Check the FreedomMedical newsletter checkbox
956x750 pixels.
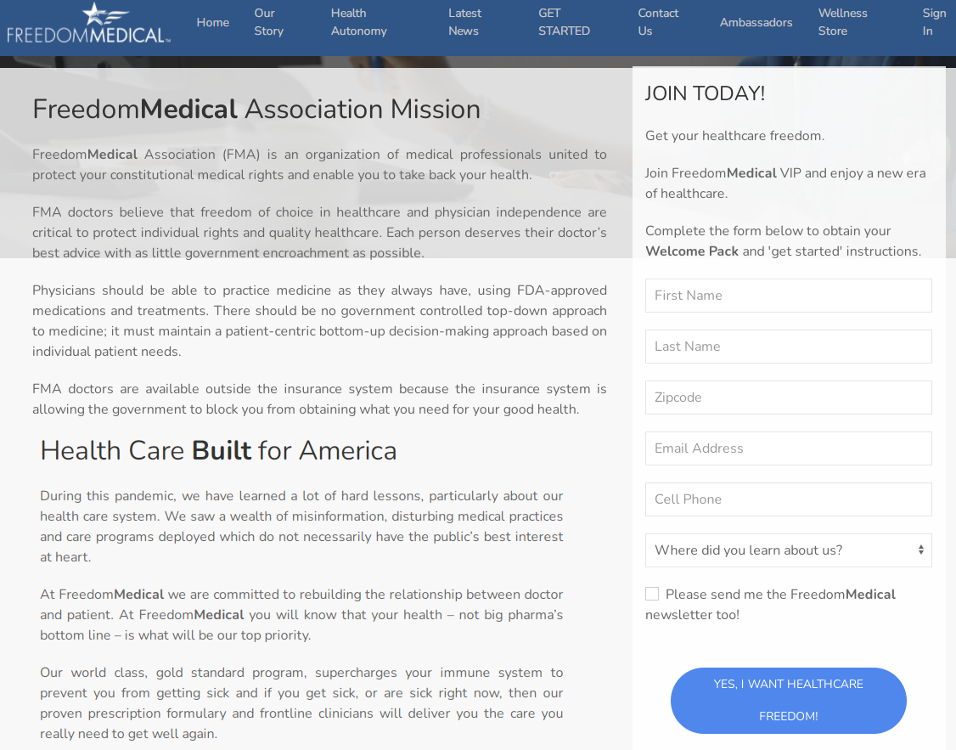[652, 594]
